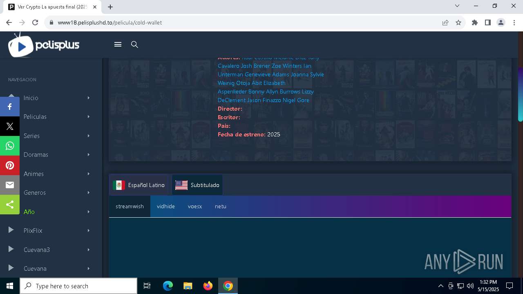Screen dimensions: 523x294
Task: Open Task View on taskbar
Action: click(x=147, y=286)
